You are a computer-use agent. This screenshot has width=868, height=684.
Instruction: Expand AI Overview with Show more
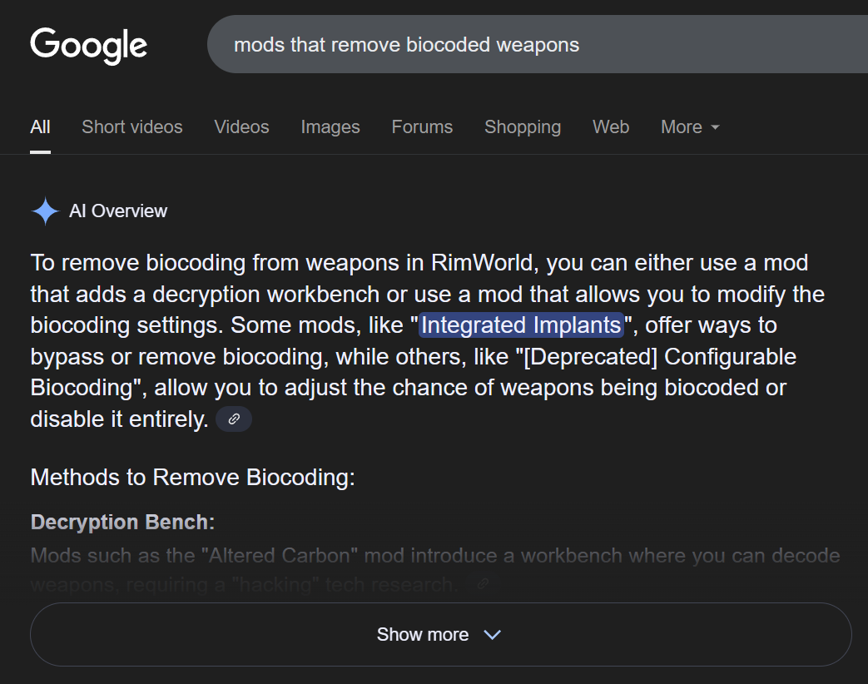point(440,634)
